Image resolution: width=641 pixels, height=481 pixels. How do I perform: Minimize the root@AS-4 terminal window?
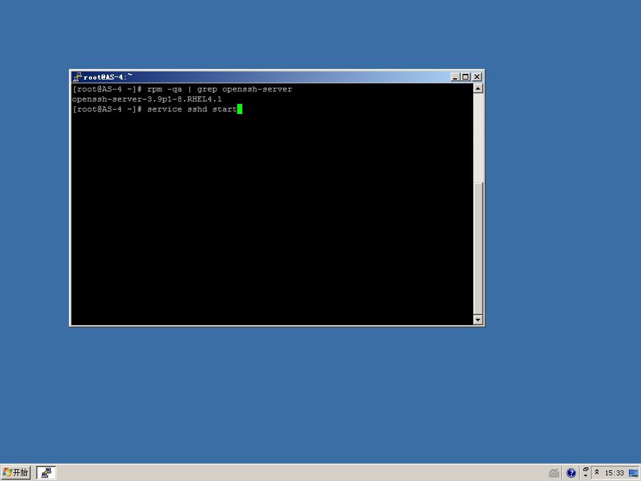[x=456, y=77]
